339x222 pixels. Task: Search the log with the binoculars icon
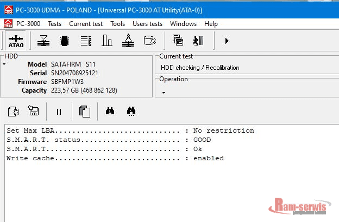coord(110,111)
